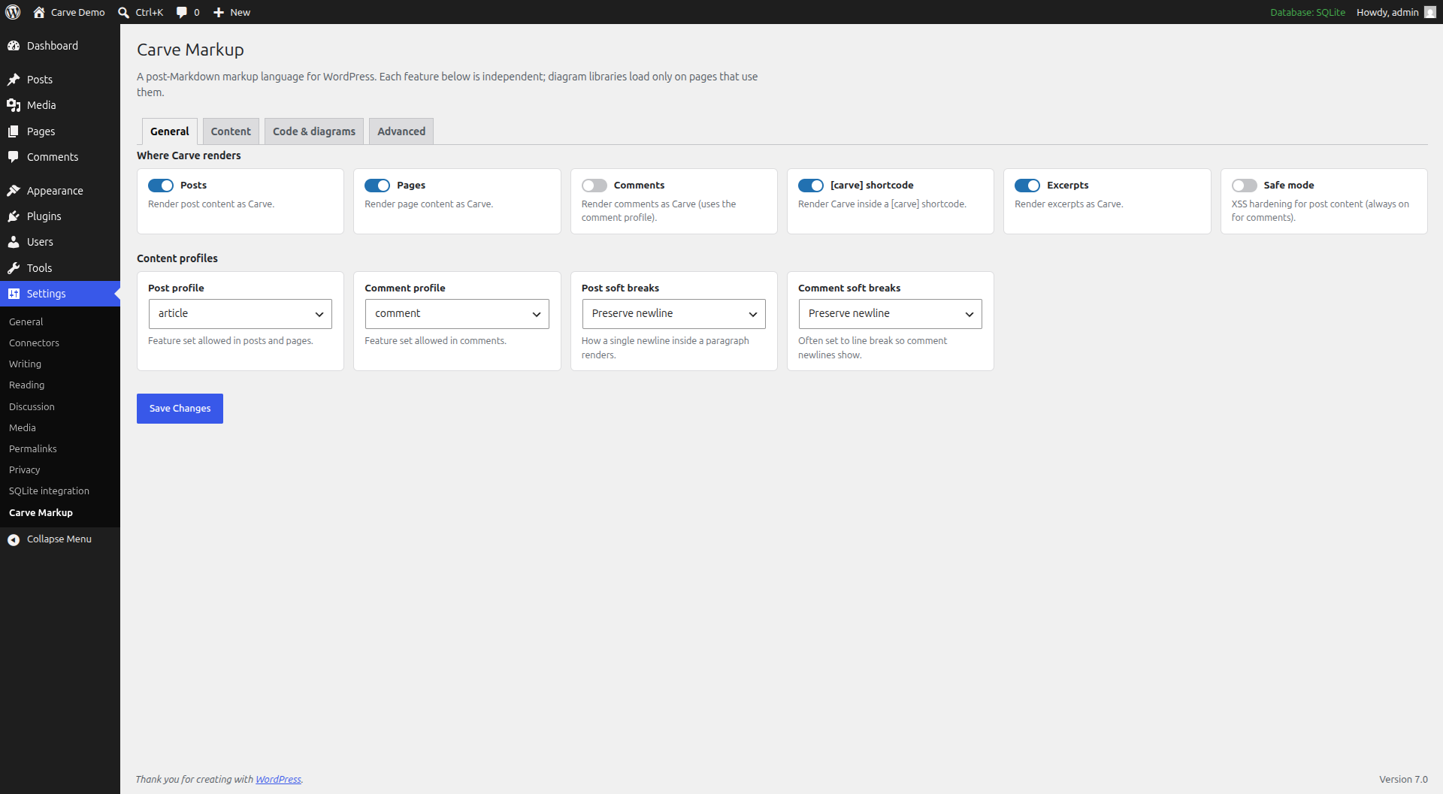1443x794 pixels.
Task: Open the Ctrl+K search magnifier icon
Action: [x=124, y=12]
